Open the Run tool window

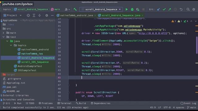click(x=18, y=103)
